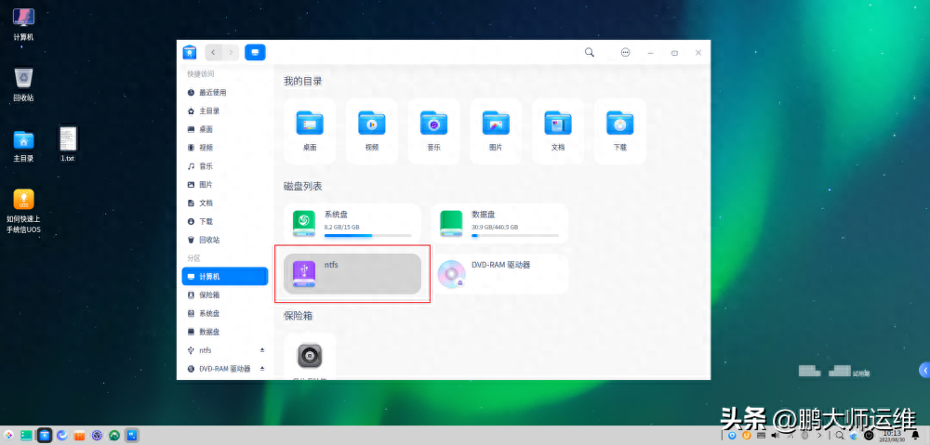Screen dimensions: 930x445
Task: Open the launcher in the dock
Action: (9, 436)
